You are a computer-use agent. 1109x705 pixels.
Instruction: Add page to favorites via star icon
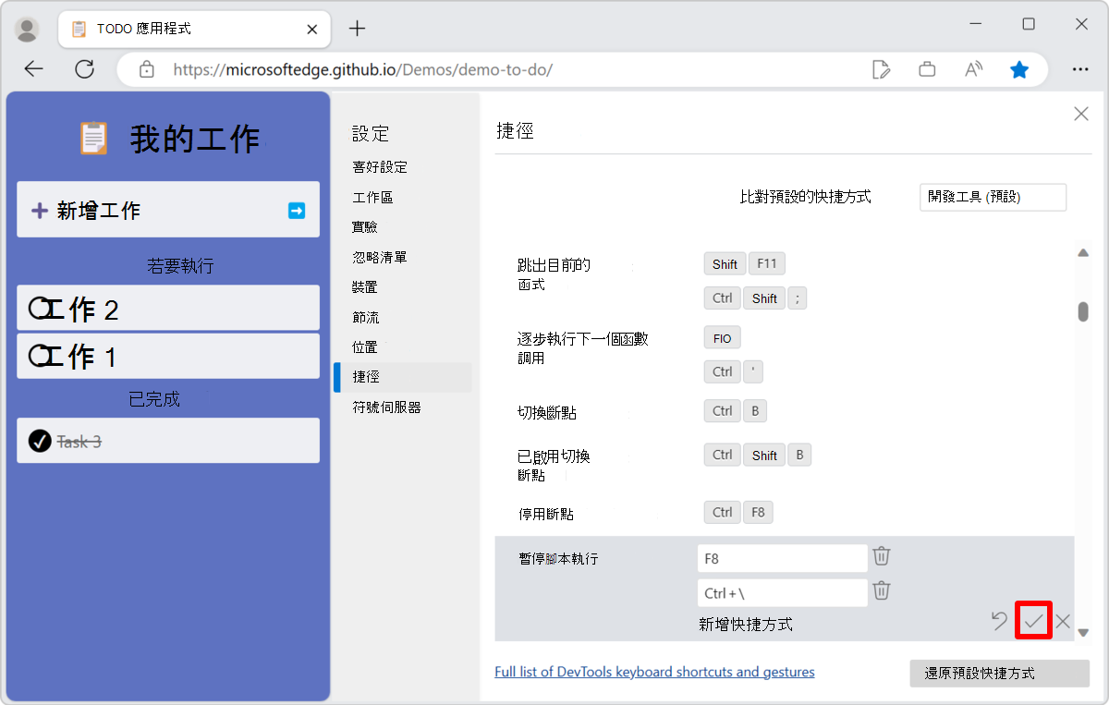[1019, 68]
